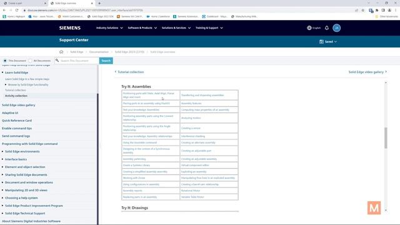Open Software & Products menu
The width and height of the screenshot is (400, 225).
(x=142, y=27)
